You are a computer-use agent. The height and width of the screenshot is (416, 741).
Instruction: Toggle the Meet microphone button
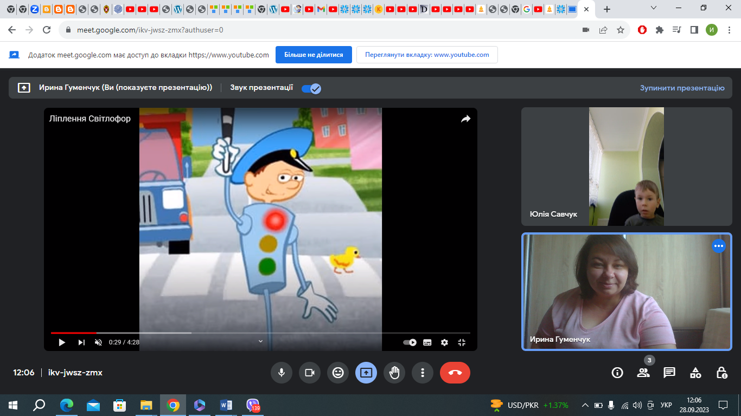pos(282,373)
